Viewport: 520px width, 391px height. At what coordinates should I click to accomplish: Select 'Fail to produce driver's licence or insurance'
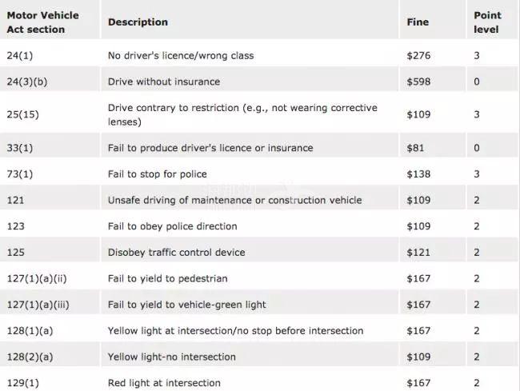(210, 148)
